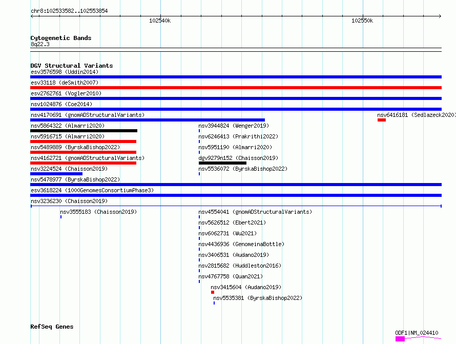Open nsv6062731 (Wu2021) label
Screen dimensions: 456x344
227,233
